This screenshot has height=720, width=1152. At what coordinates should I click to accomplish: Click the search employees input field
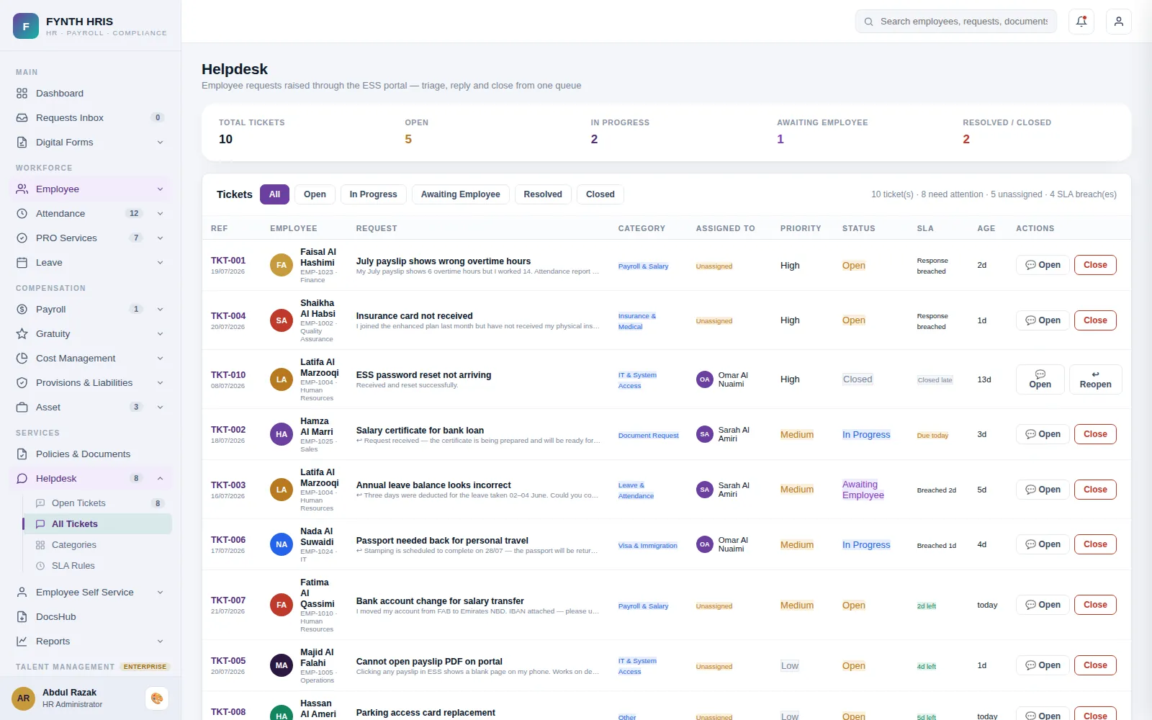pyautogui.click(x=956, y=22)
